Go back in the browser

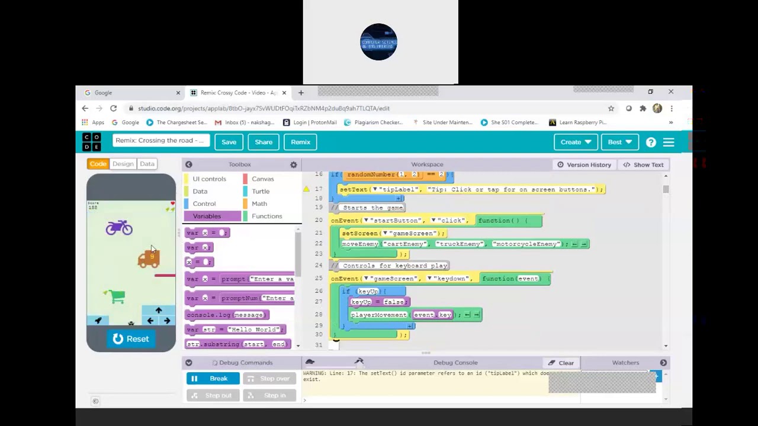(x=85, y=108)
